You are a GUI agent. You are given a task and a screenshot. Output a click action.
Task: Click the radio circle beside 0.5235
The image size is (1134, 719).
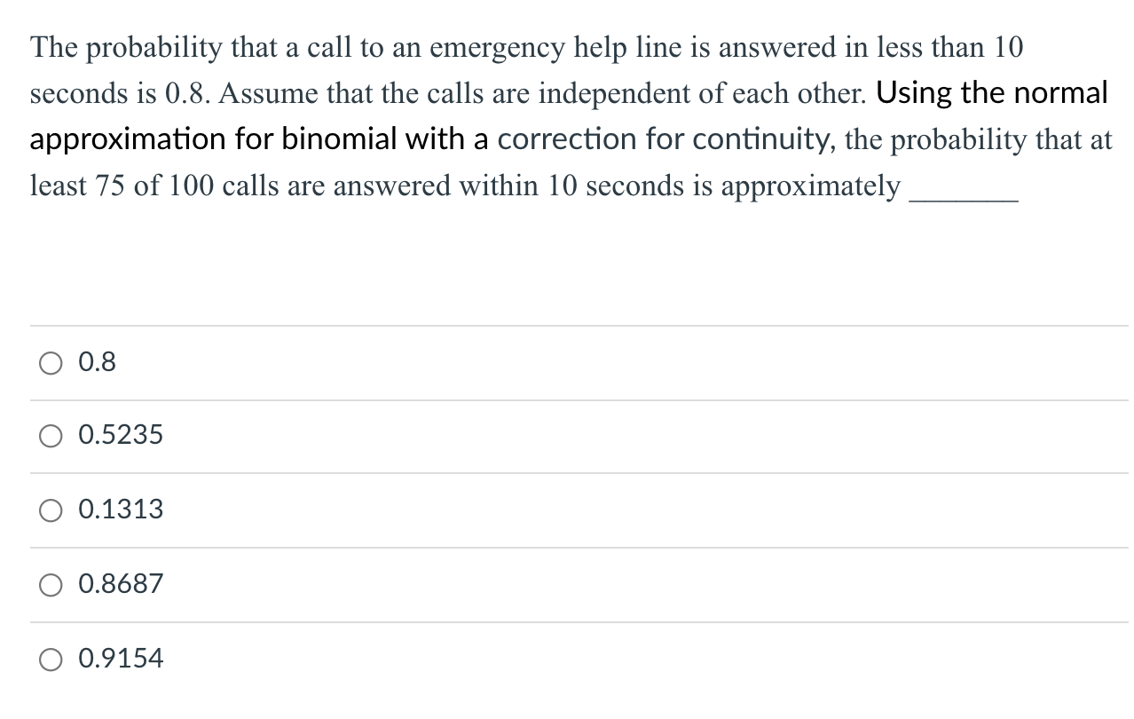point(51,435)
